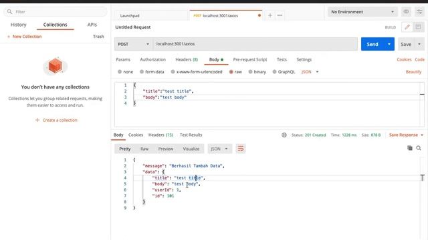Open the comments icon next to pencil
The image size is (428, 240).
[418, 27]
